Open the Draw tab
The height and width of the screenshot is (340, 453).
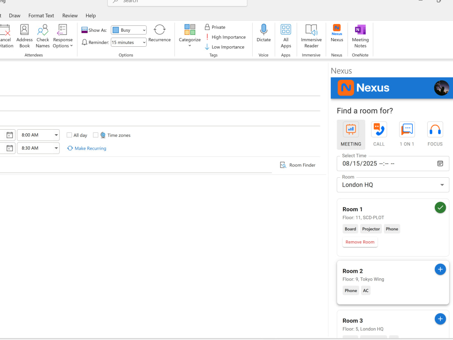[15, 15]
